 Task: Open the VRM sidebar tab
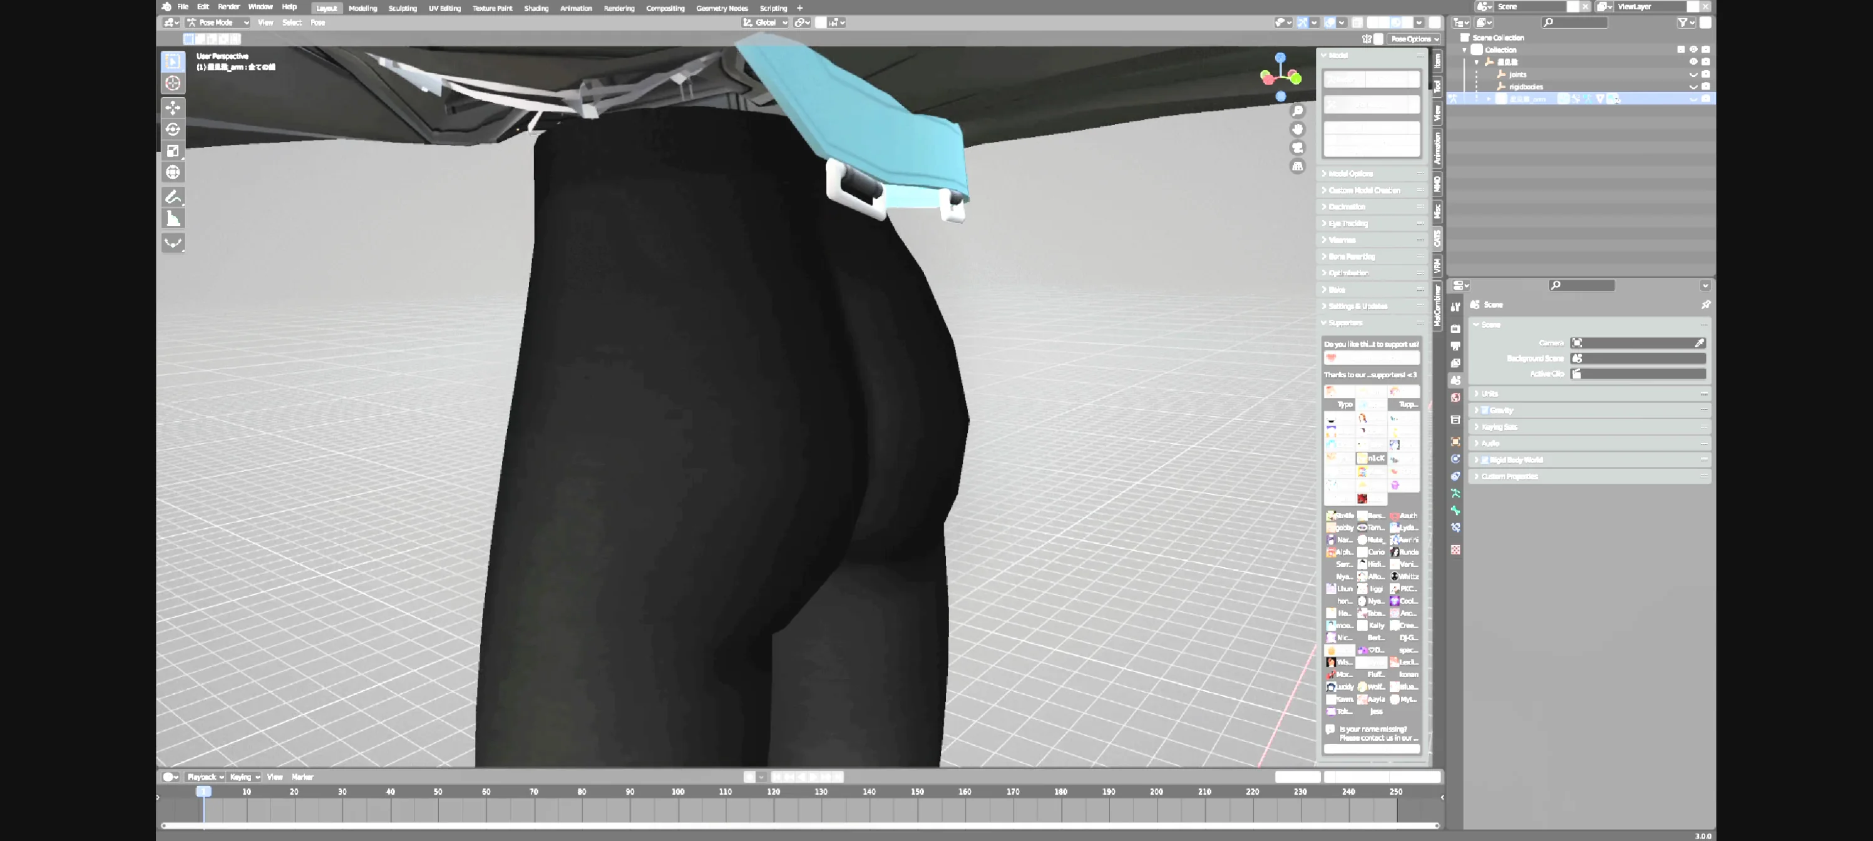click(x=1437, y=265)
